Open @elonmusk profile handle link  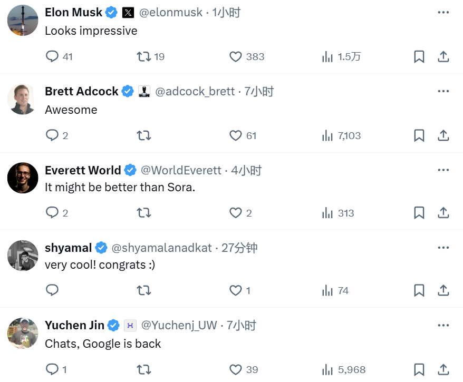click(x=171, y=13)
